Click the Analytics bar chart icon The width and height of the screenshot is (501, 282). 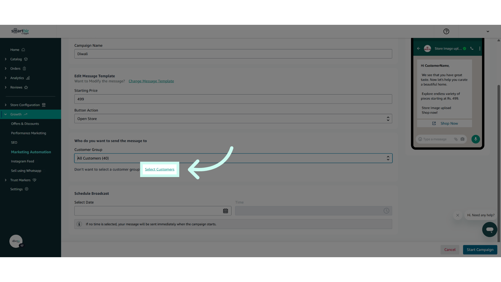28,78
